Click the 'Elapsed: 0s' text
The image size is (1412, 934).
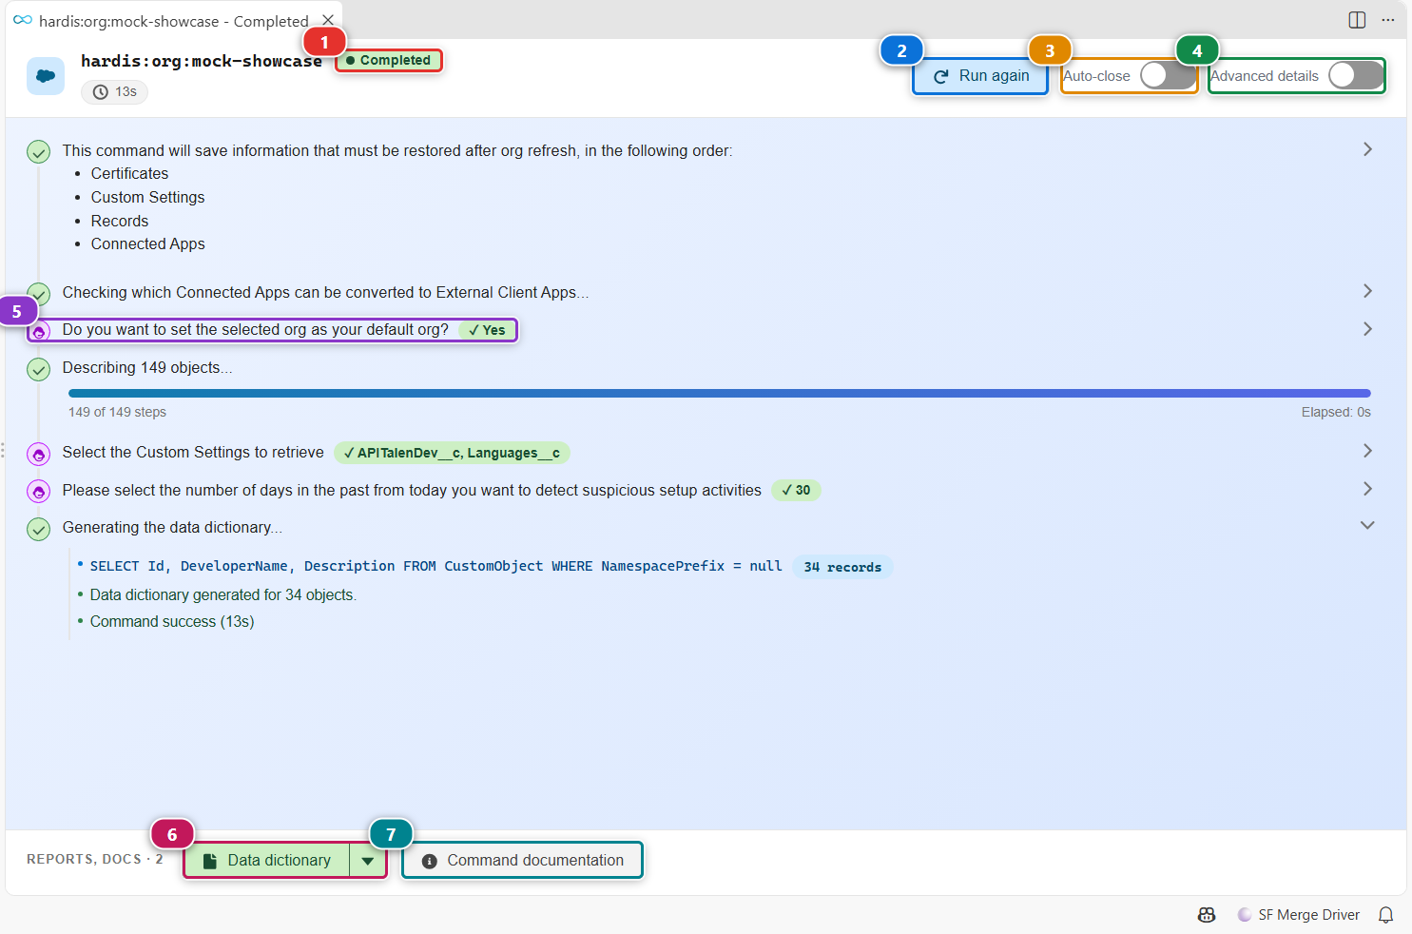pos(1336,413)
